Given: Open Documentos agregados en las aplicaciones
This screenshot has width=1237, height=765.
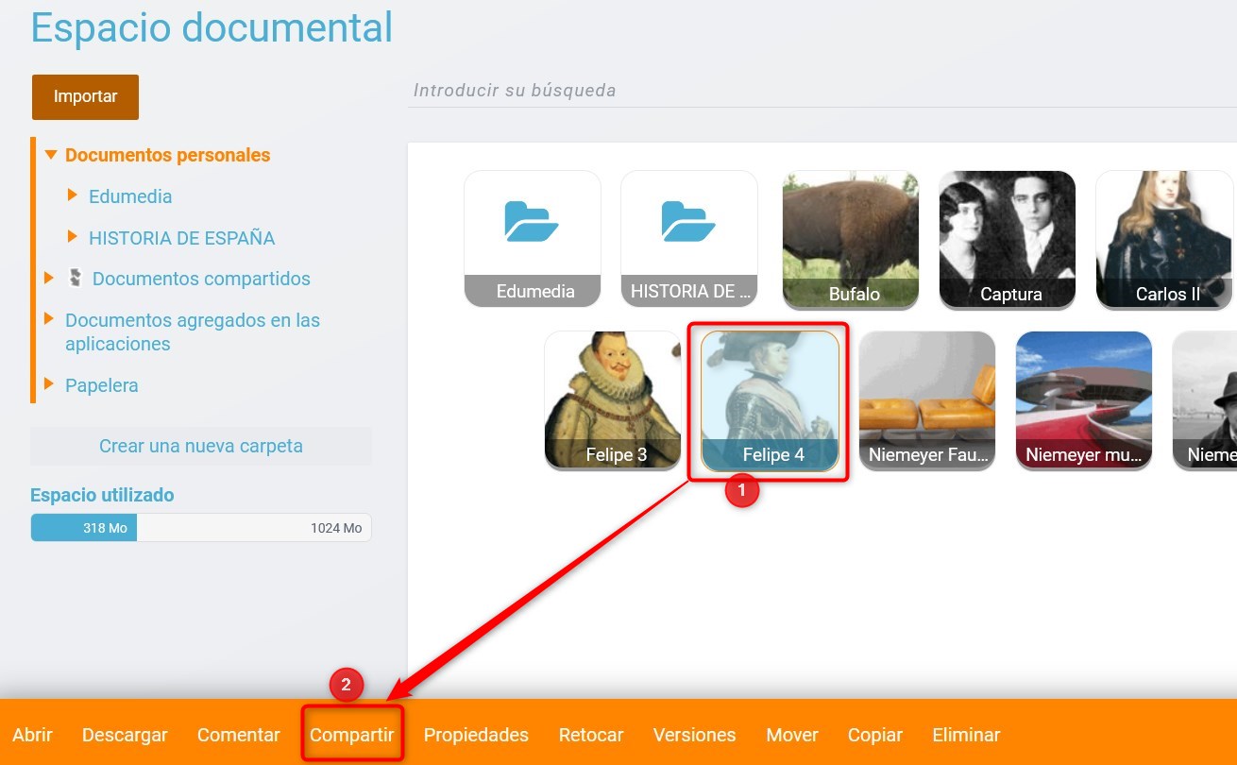Looking at the screenshot, I should (x=193, y=331).
